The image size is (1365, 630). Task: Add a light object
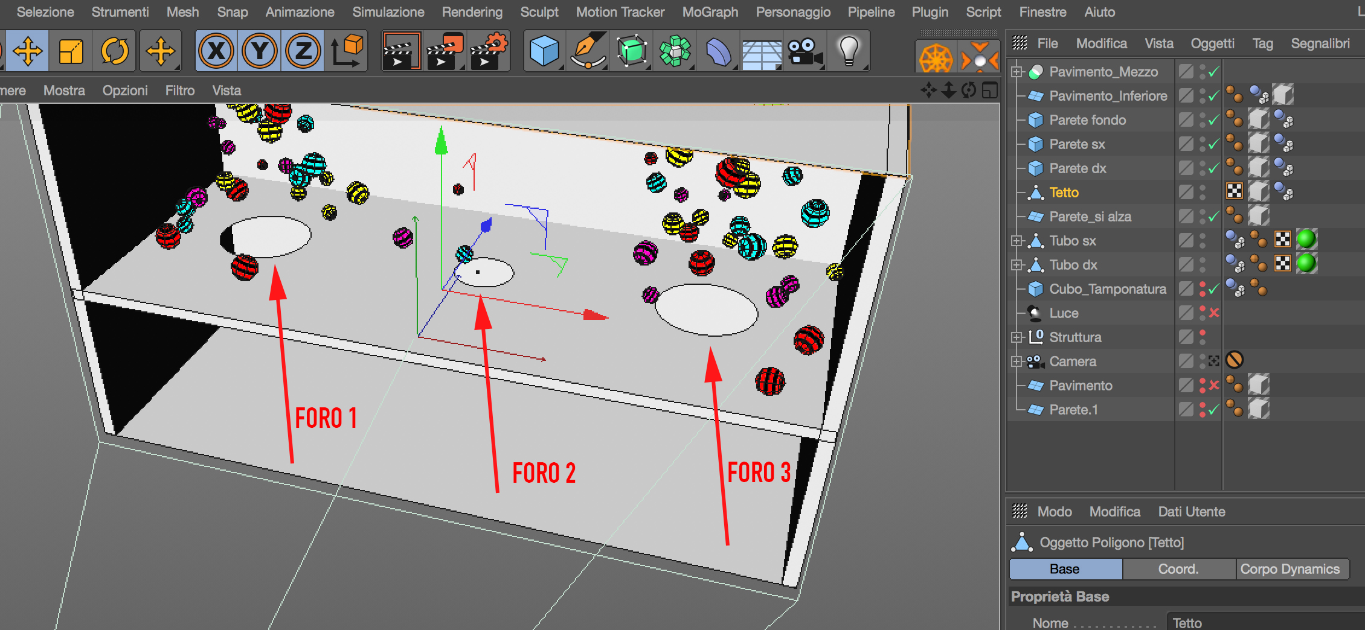[x=849, y=51]
